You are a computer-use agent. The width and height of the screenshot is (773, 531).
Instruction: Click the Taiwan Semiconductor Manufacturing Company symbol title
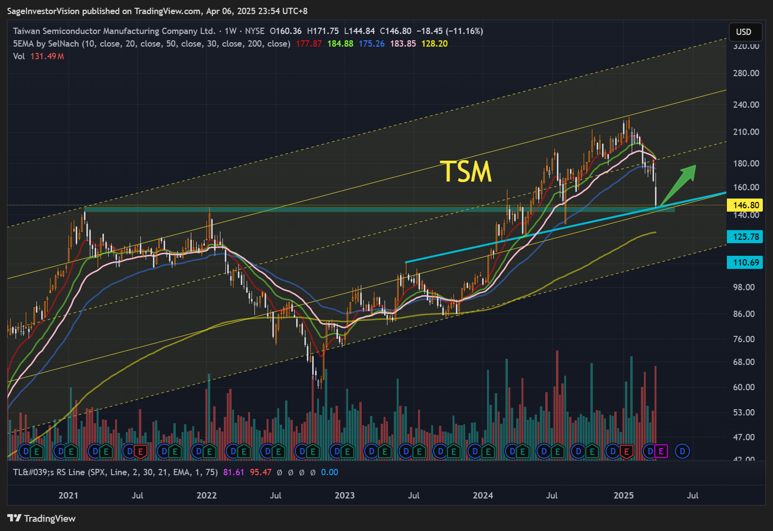click(x=114, y=31)
